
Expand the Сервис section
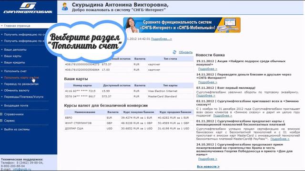tap(1, 121)
